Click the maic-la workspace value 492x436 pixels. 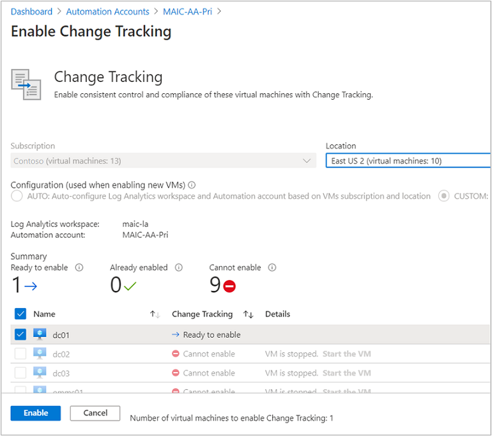(x=135, y=224)
